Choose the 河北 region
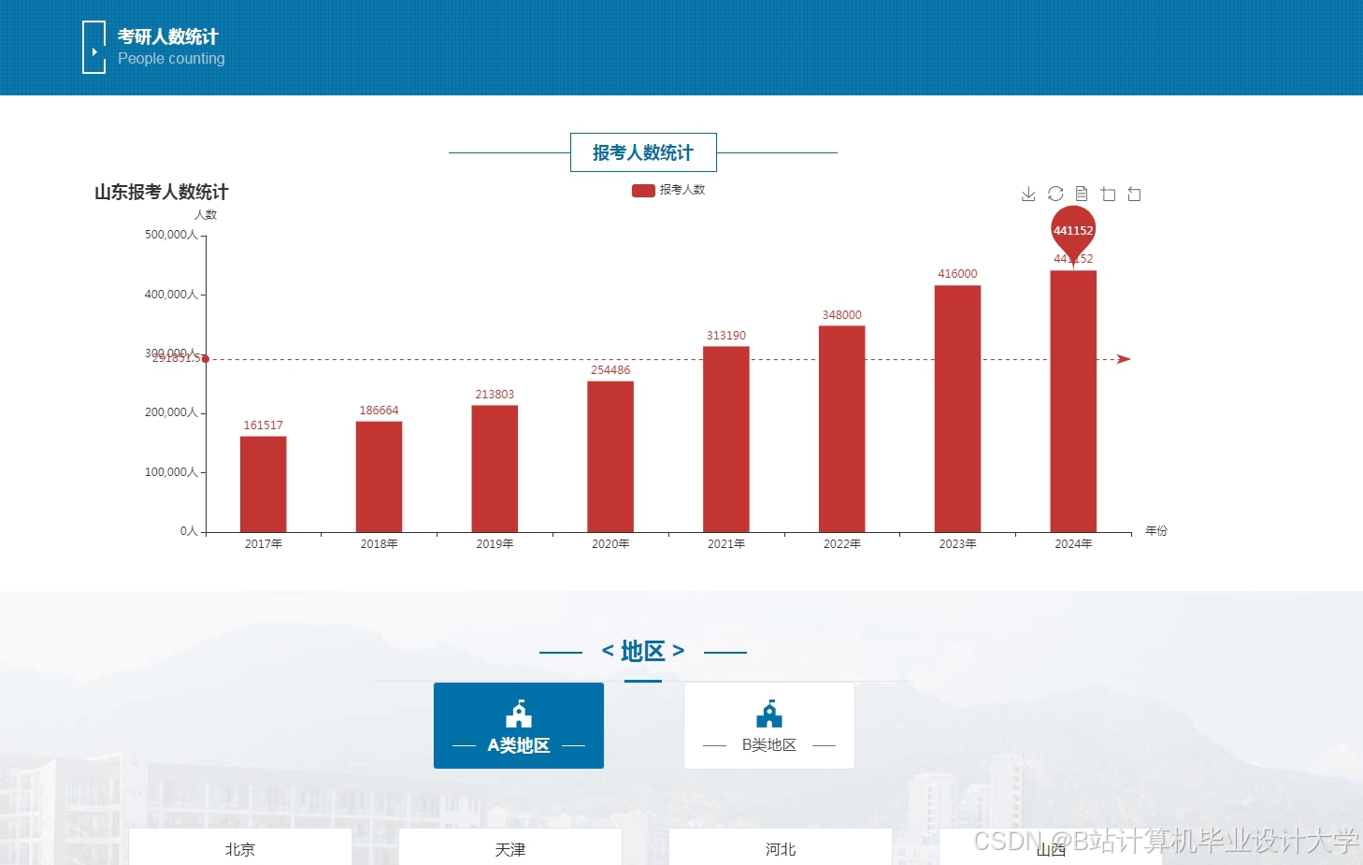Screen dimensions: 1363x865 (780, 849)
